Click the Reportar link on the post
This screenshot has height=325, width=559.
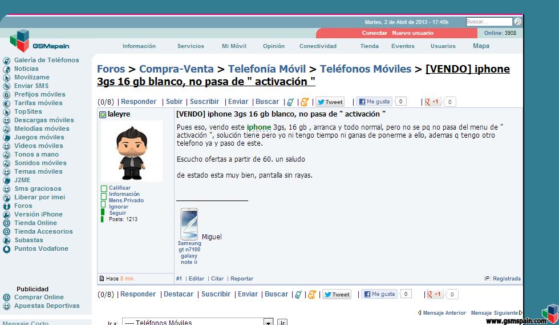point(242,279)
